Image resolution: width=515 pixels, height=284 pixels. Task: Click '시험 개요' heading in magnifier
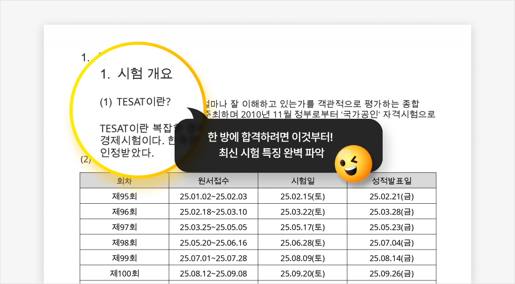pos(145,74)
